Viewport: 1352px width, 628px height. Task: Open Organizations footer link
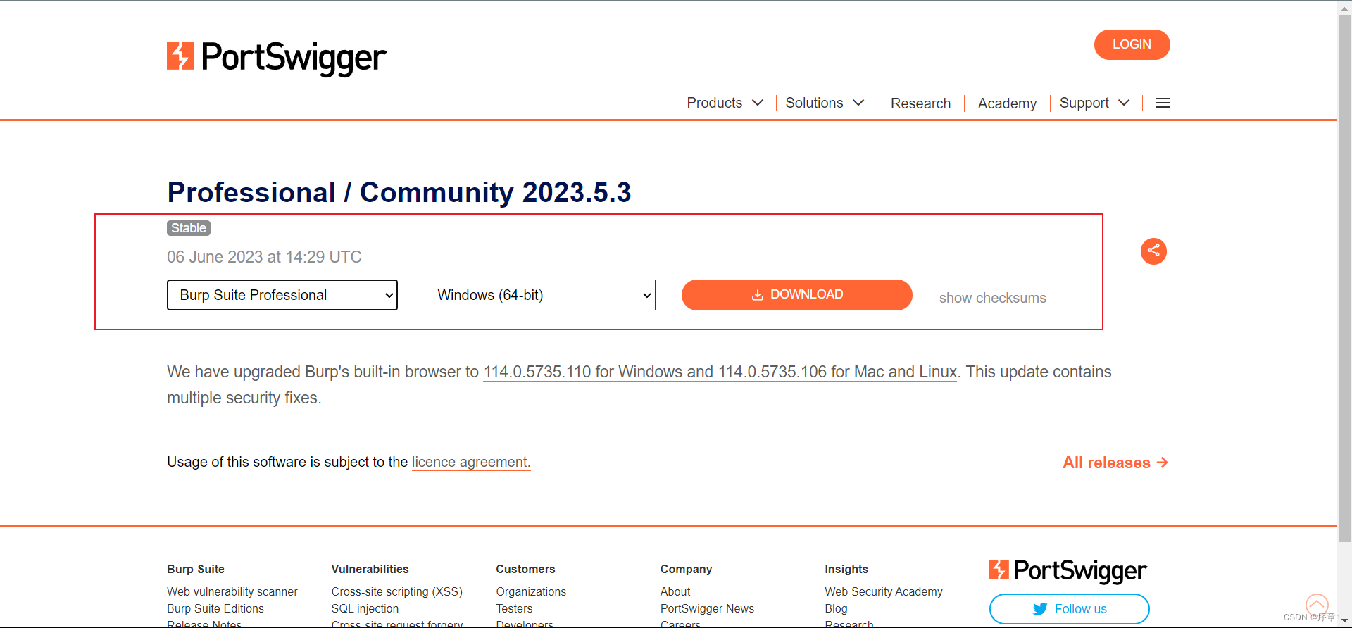click(531, 591)
